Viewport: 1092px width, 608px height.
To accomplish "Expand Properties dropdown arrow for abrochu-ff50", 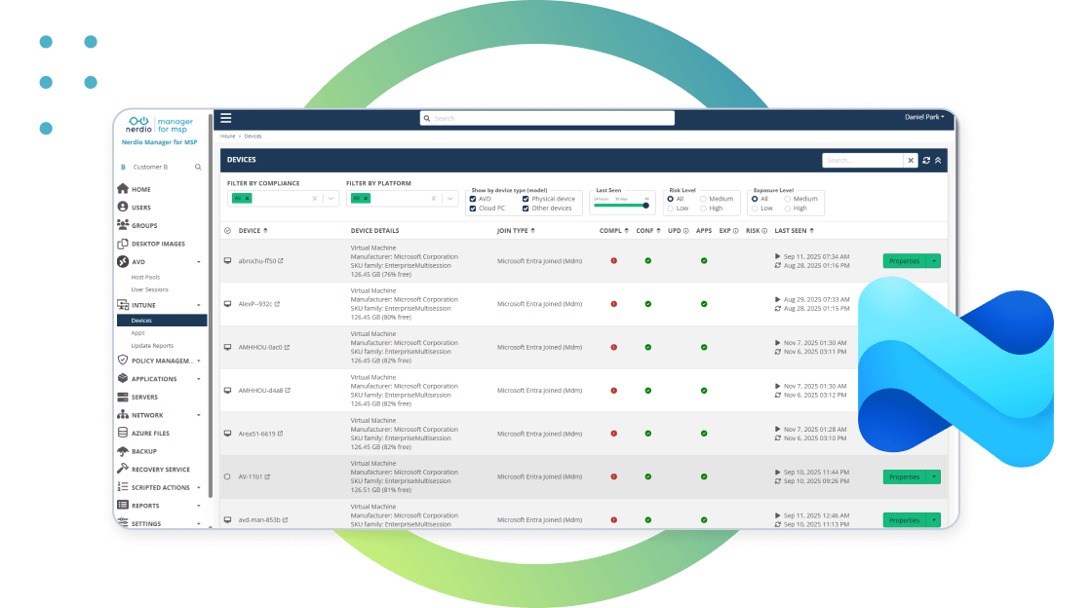I will coord(934,261).
